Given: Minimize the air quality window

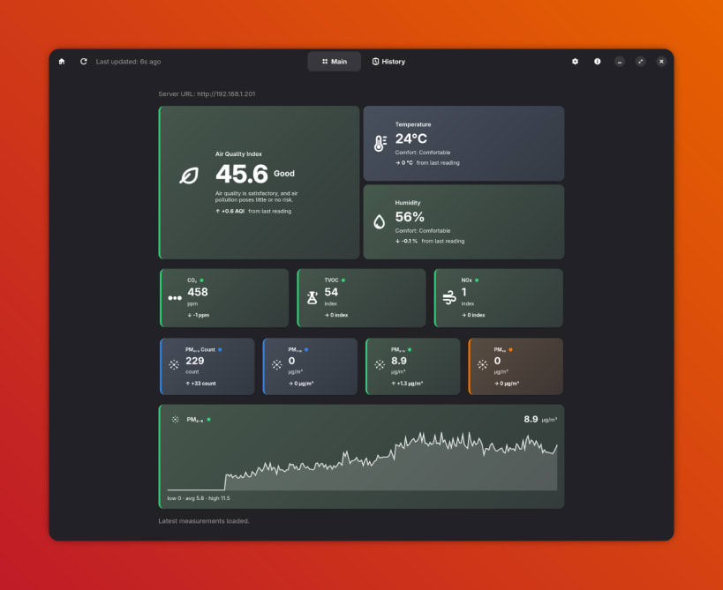Looking at the screenshot, I should [x=619, y=61].
